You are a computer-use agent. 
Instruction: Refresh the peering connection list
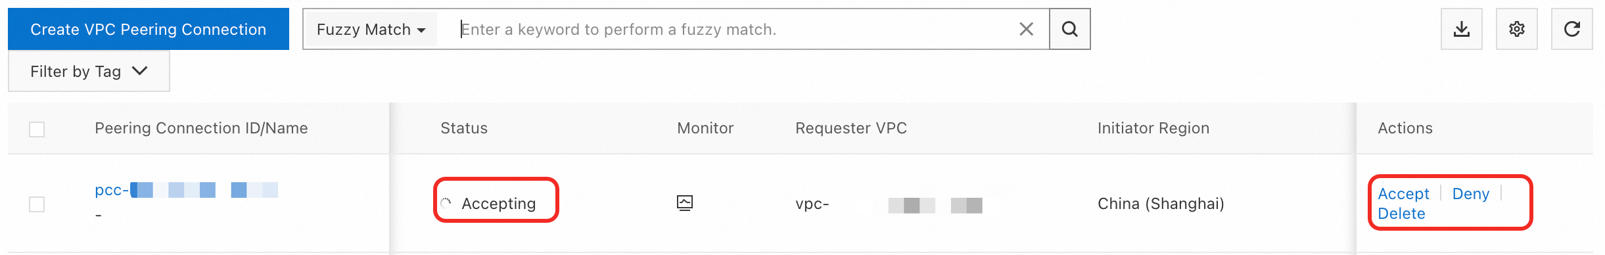pyautogui.click(x=1571, y=29)
